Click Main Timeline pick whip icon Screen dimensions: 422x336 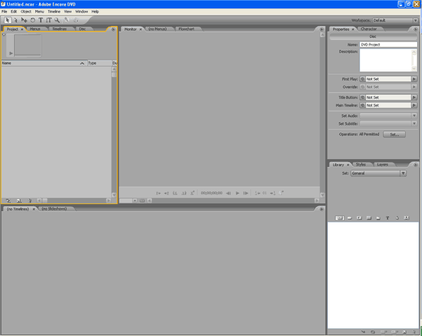pos(362,105)
